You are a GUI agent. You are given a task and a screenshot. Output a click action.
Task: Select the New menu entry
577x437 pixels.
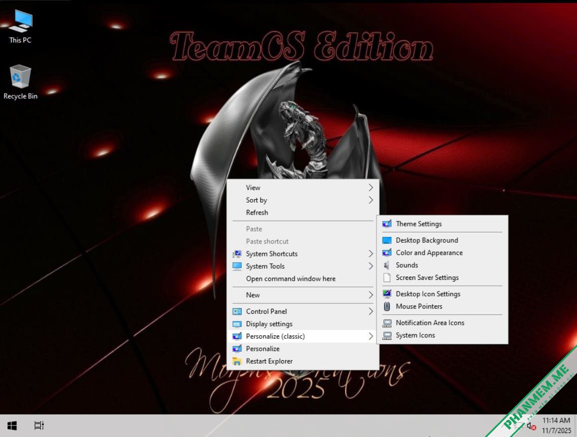pos(303,295)
